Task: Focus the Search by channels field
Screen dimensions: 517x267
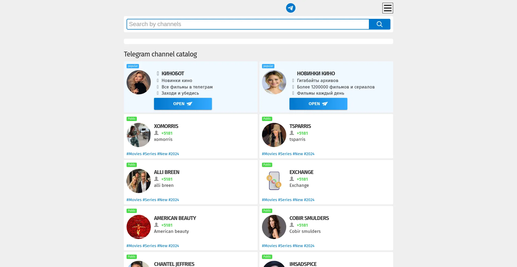Action: [248, 24]
